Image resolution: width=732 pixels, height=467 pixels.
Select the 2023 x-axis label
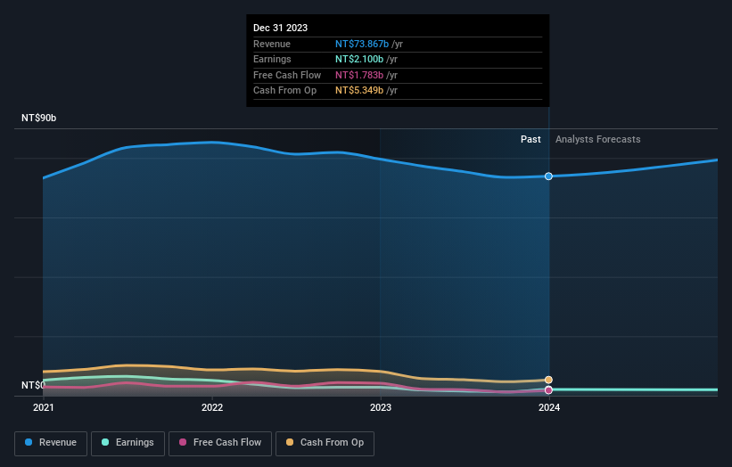click(x=381, y=407)
